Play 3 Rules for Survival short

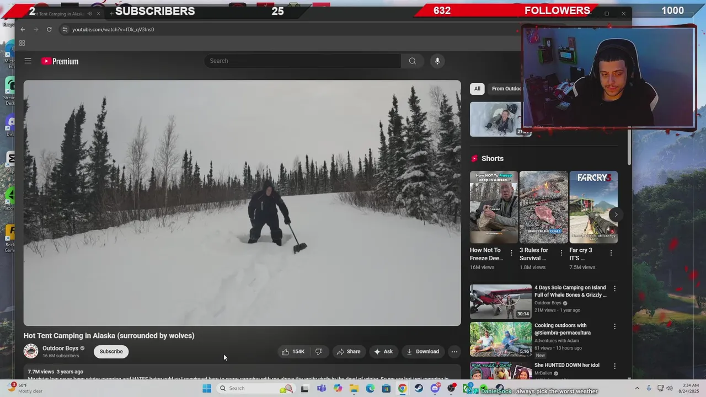click(543, 207)
